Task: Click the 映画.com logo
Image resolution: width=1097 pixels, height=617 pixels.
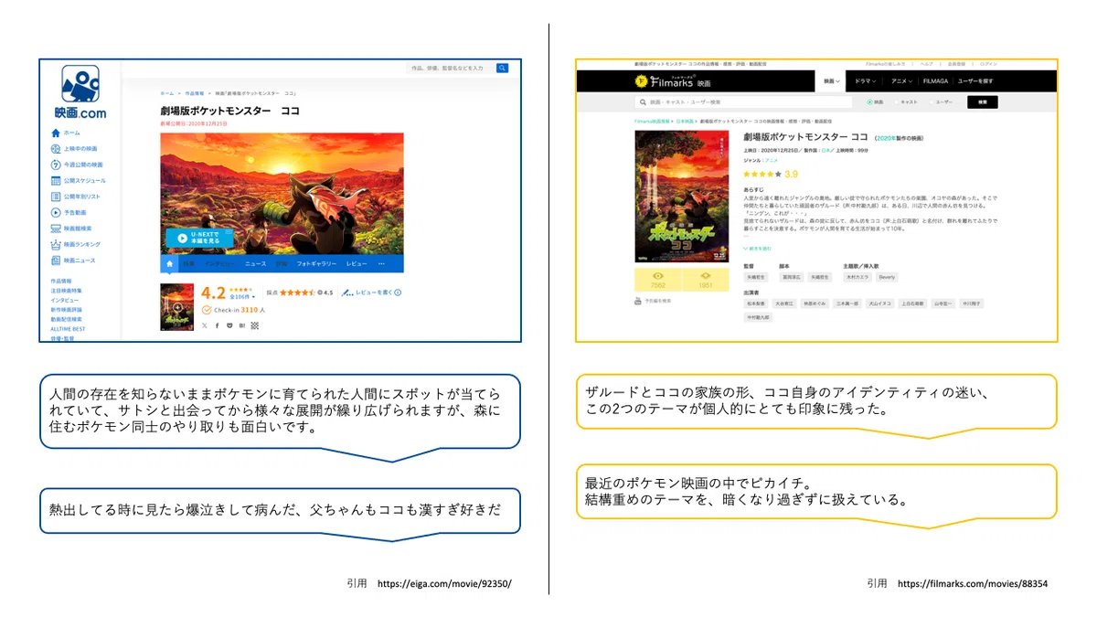Action: 80,93
